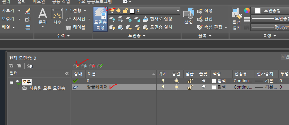Click the thaw all layers icon
The image size is (289, 125).
point(129,27)
